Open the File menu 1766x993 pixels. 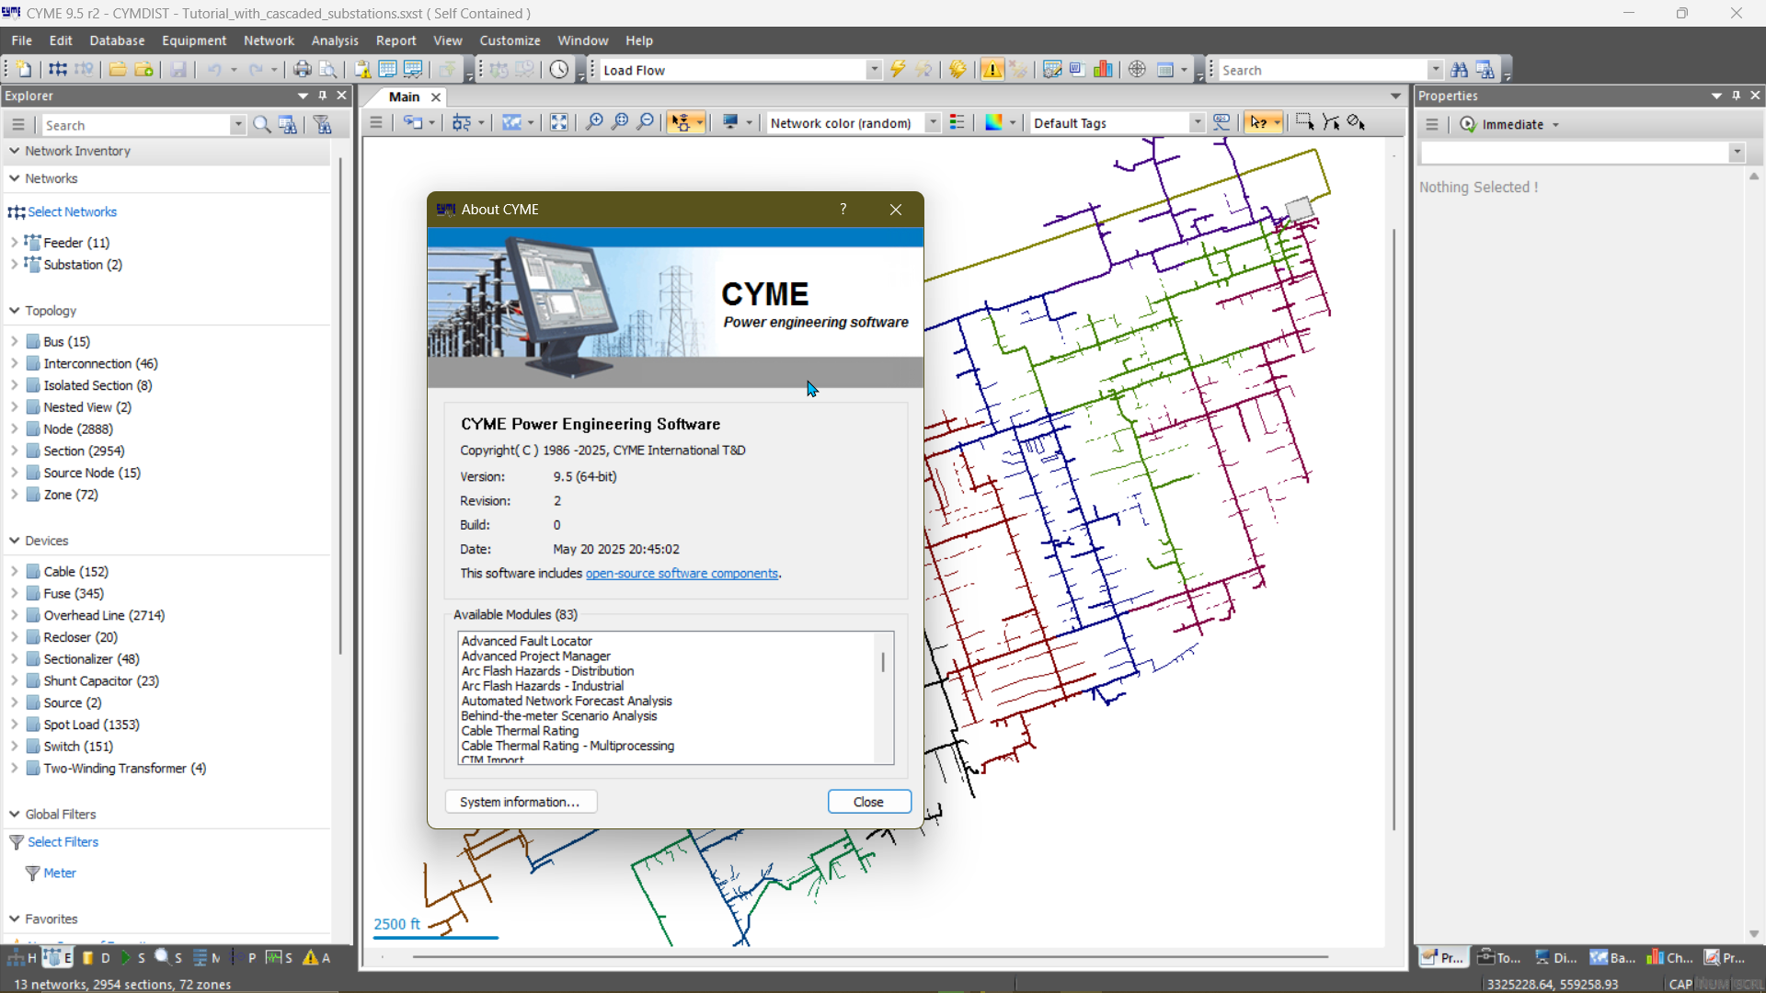[21, 40]
